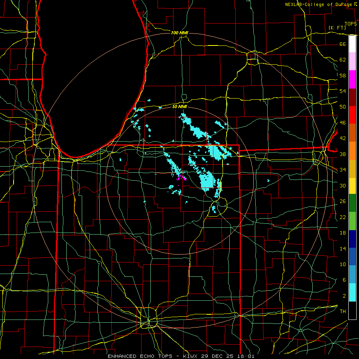Click the bright red legend swatch
The image size is (359, 359).
click(x=352, y=115)
